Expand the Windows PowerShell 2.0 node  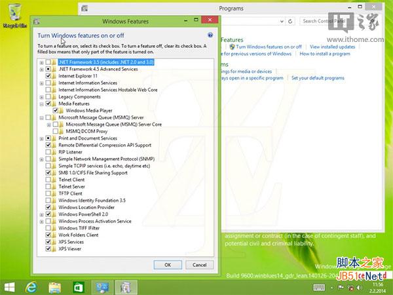click(x=42, y=215)
